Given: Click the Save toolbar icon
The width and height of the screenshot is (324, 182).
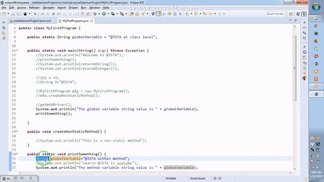Looking at the screenshot, I should [13, 14].
